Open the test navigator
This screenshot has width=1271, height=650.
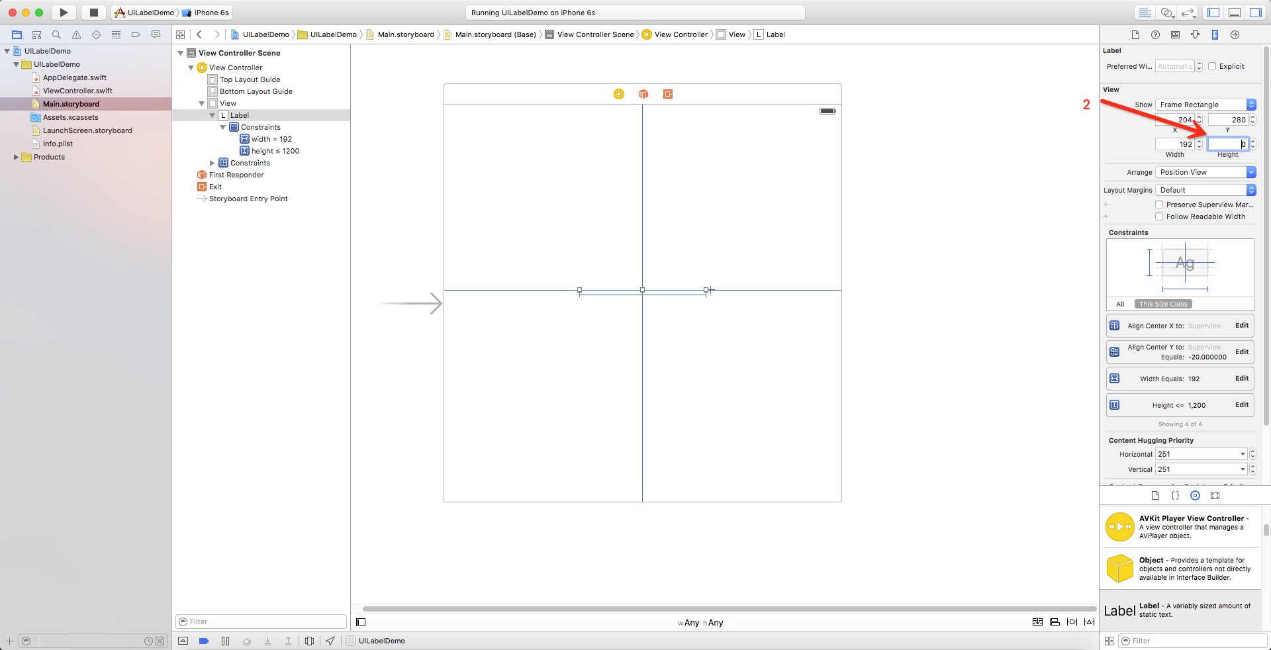96,34
